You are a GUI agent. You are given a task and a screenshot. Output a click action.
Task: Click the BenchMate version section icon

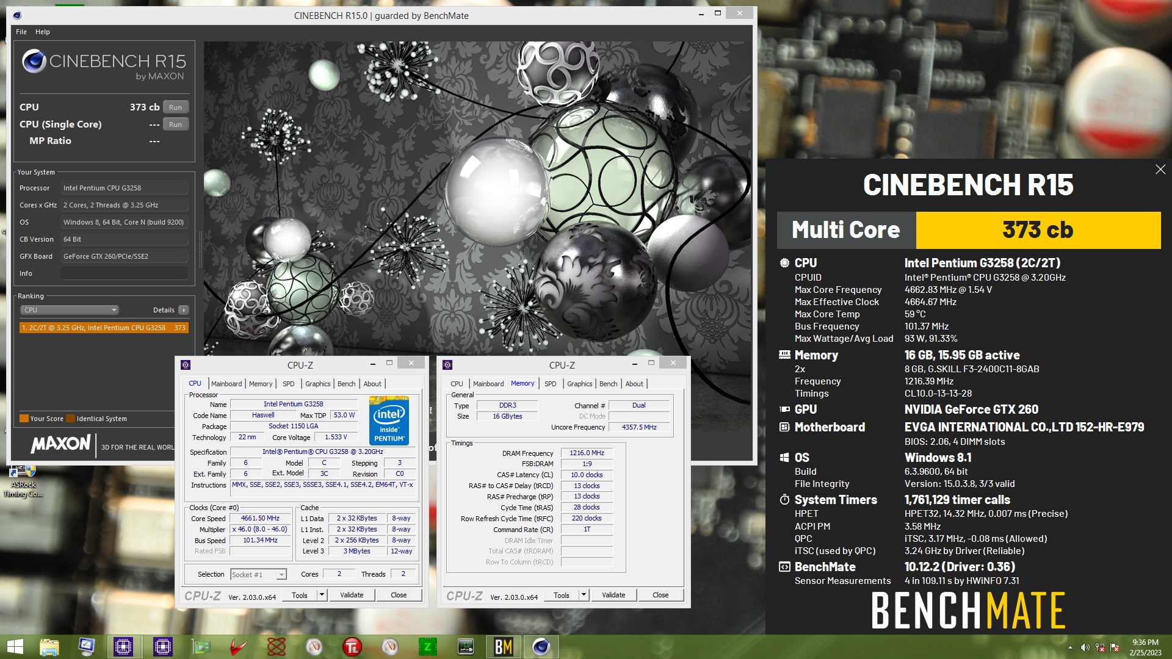pyautogui.click(x=784, y=567)
